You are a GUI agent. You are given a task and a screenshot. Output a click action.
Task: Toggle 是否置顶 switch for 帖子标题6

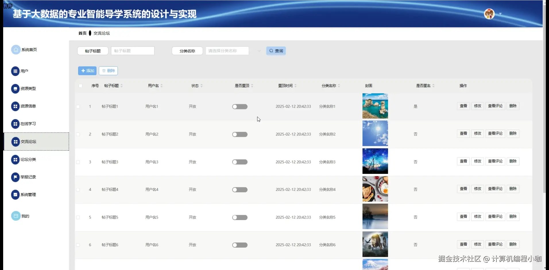pos(240,245)
